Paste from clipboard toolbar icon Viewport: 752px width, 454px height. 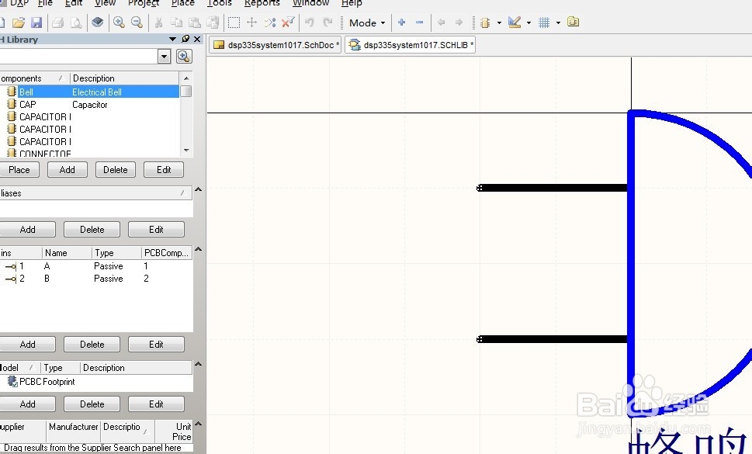(x=194, y=23)
